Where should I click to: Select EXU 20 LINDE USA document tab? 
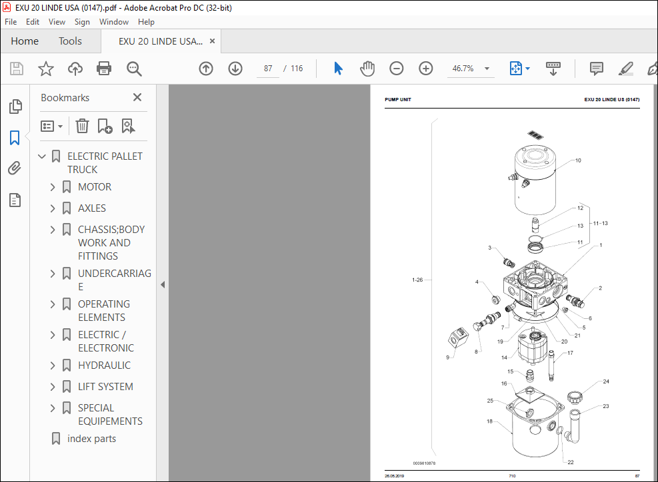click(160, 41)
